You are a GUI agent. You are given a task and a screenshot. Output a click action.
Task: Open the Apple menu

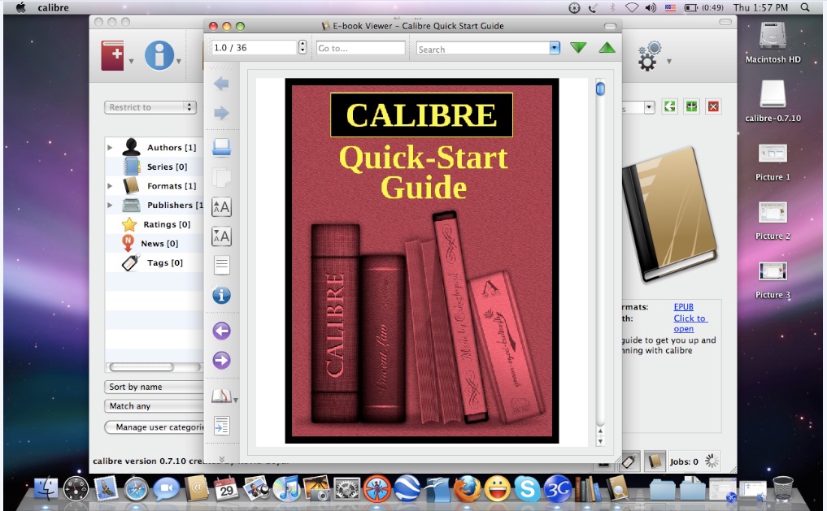tap(20, 7)
